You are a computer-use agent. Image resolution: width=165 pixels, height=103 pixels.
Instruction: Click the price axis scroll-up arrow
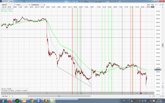(163, 7)
